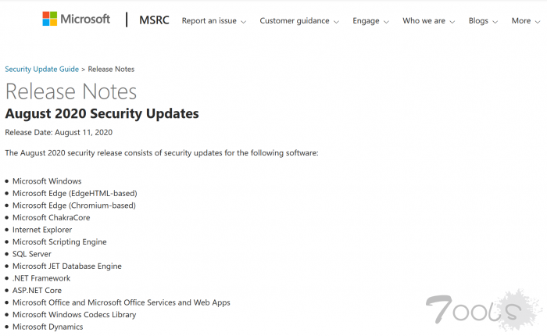Expand the Engage dropdown
Image resolution: width=547 pixels, height=336 pixels.
coord(370,21)
